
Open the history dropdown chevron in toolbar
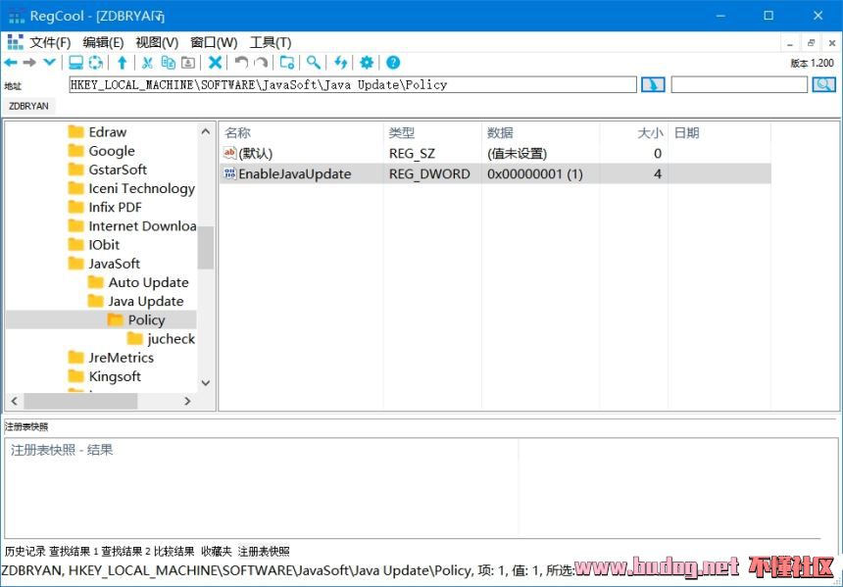49,63
